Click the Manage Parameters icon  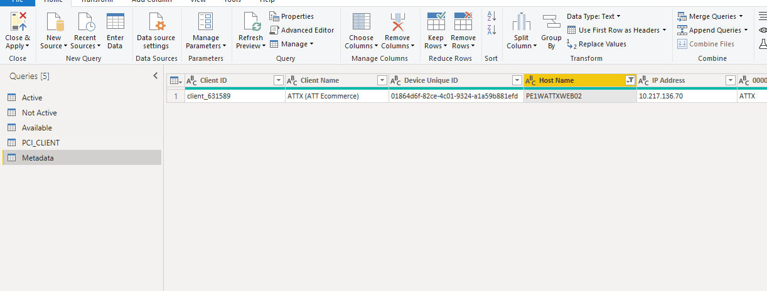[205, 21]
